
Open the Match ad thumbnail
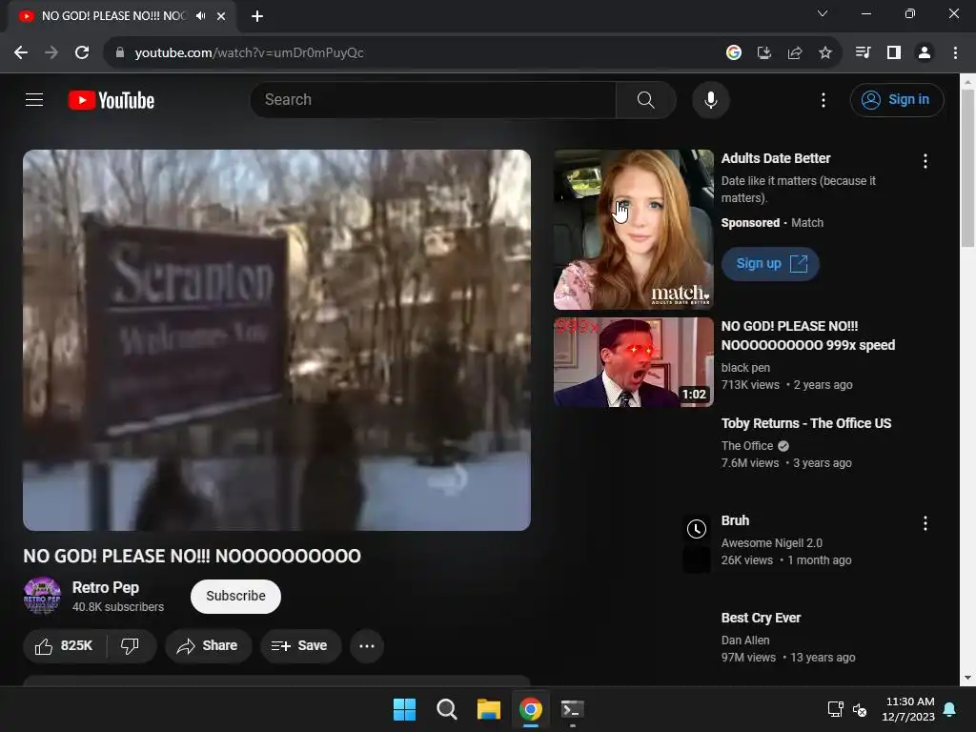tap(633, 230)
